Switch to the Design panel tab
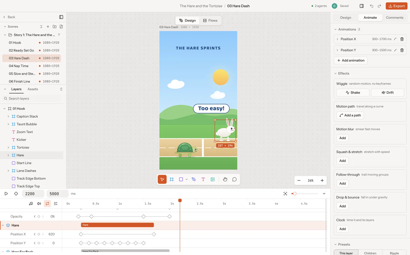Screen dimensions: 410x255 point(346,18)
